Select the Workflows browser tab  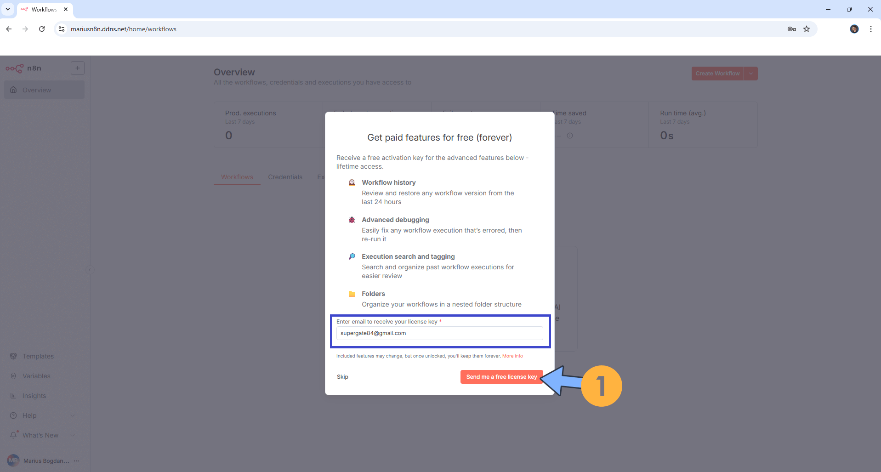45,9
